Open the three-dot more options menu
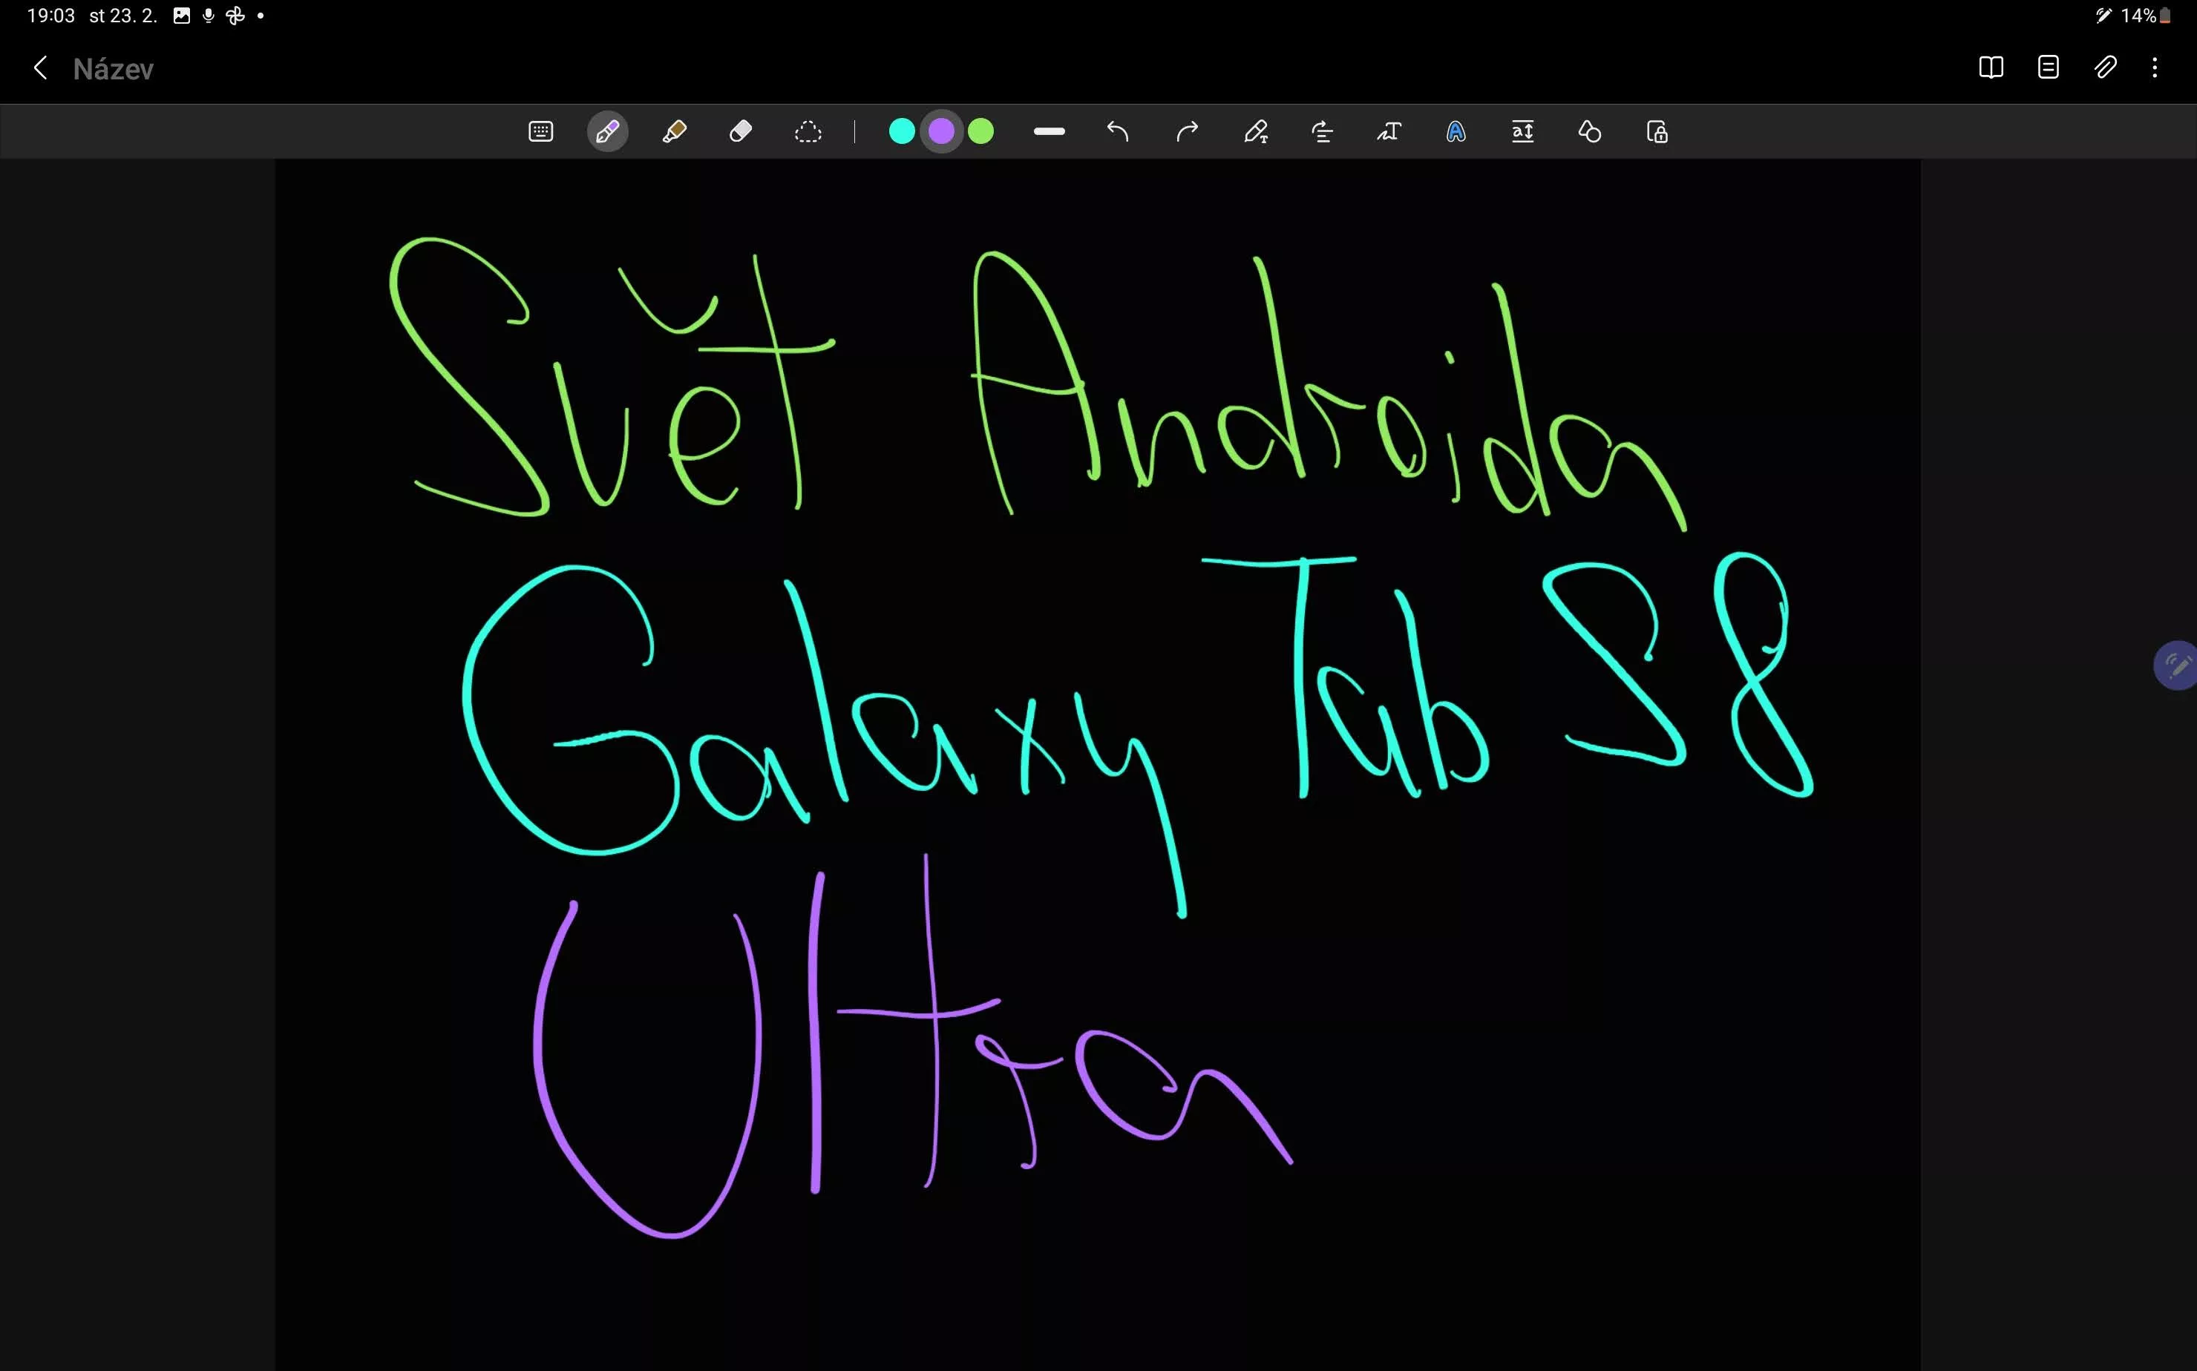This screenshot has width=2197, height=1371. (2155, 67)
